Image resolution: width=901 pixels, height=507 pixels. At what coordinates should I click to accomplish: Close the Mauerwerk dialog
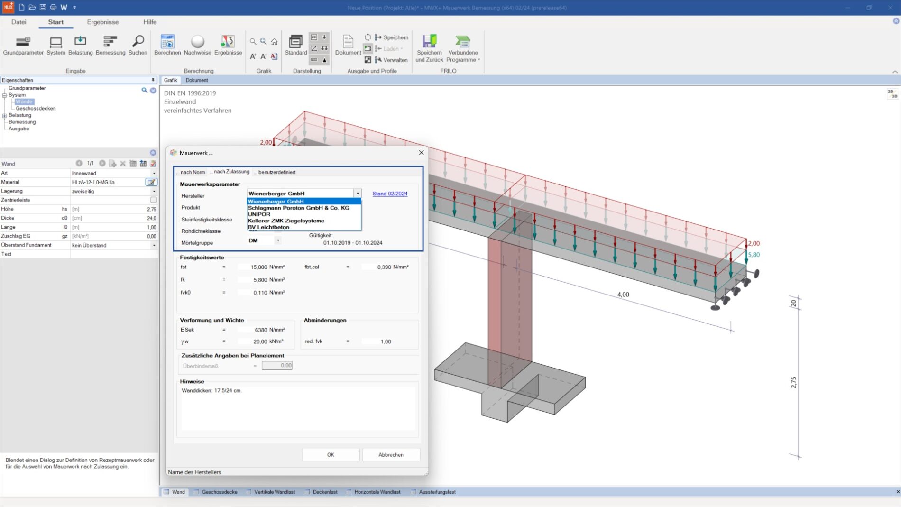click(x=421, y=153)
